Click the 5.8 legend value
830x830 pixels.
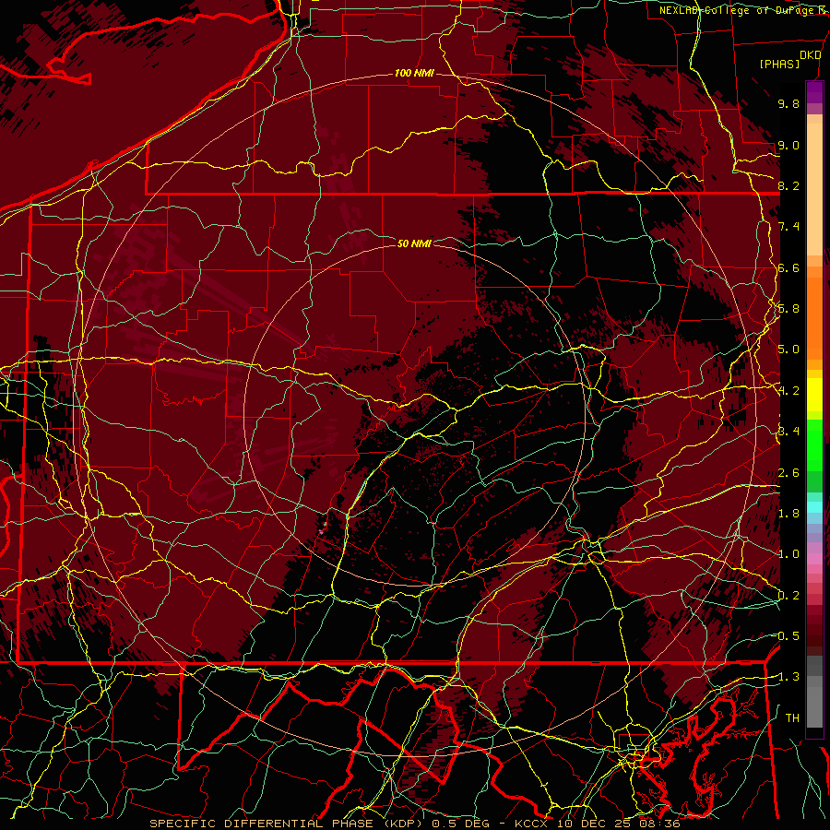[x=788, y=309]
